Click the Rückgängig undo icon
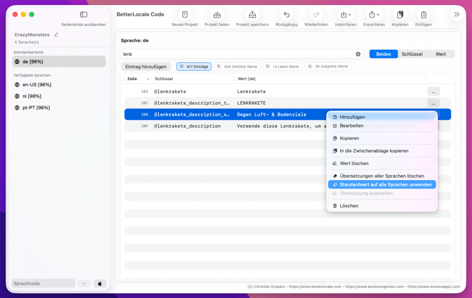The height and width of the screenshot is (298, 472). pos(287,15)
